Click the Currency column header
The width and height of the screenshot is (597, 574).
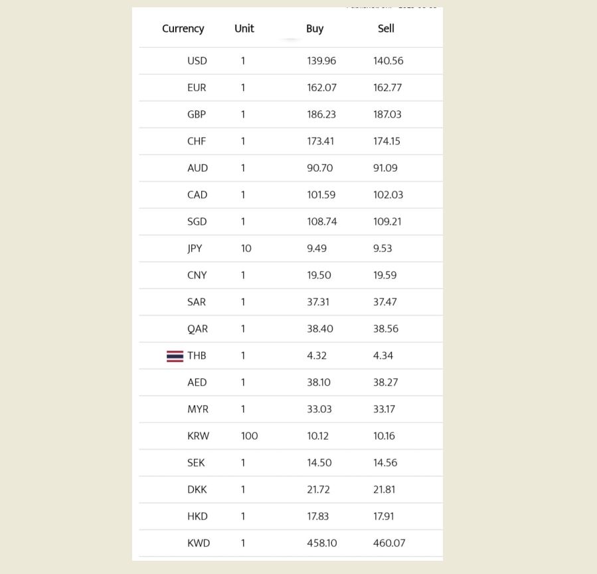pyautogui.click(x=183, y=29)
